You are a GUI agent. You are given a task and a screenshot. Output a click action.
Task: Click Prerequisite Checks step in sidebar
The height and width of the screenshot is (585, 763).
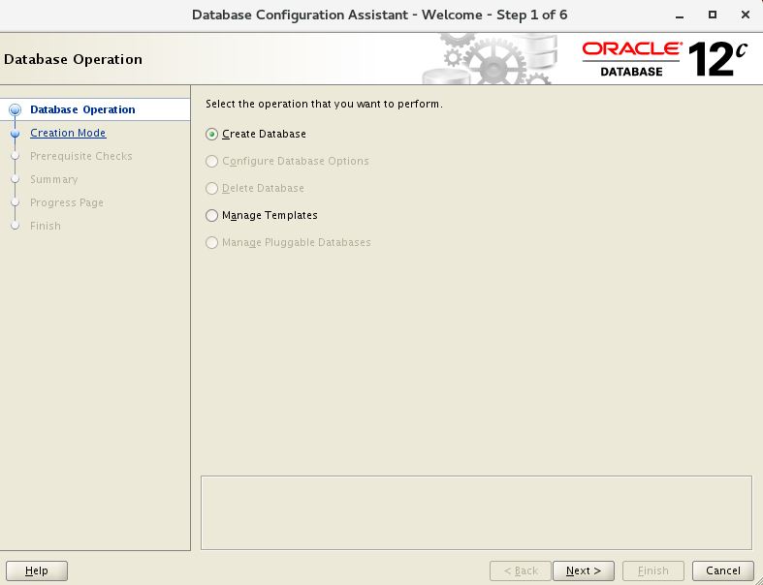pos(81,156)
